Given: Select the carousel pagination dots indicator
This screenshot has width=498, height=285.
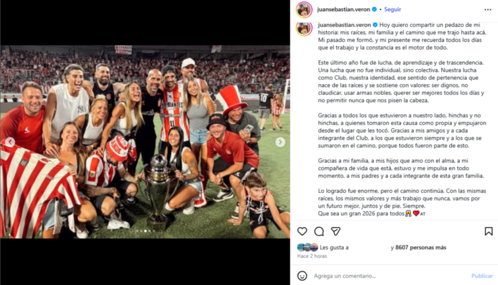Looking at the screenshot, I should 145,231.
